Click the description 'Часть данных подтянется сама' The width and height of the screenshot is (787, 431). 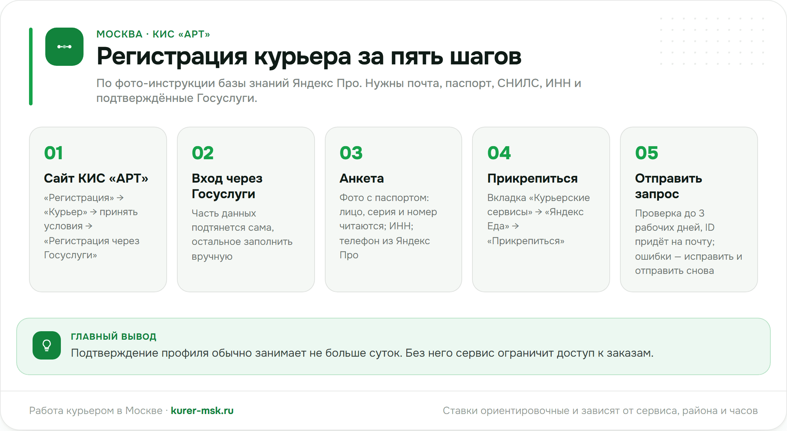tap(242, 235)
